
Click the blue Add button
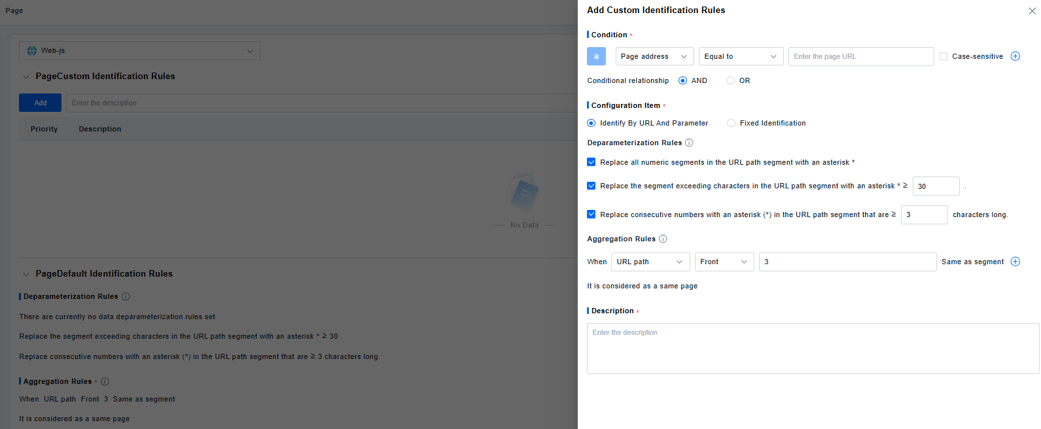pos(40,103)
